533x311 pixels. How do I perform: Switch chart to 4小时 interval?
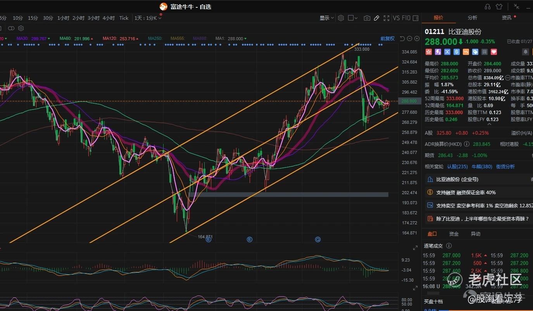pos(109,18)
